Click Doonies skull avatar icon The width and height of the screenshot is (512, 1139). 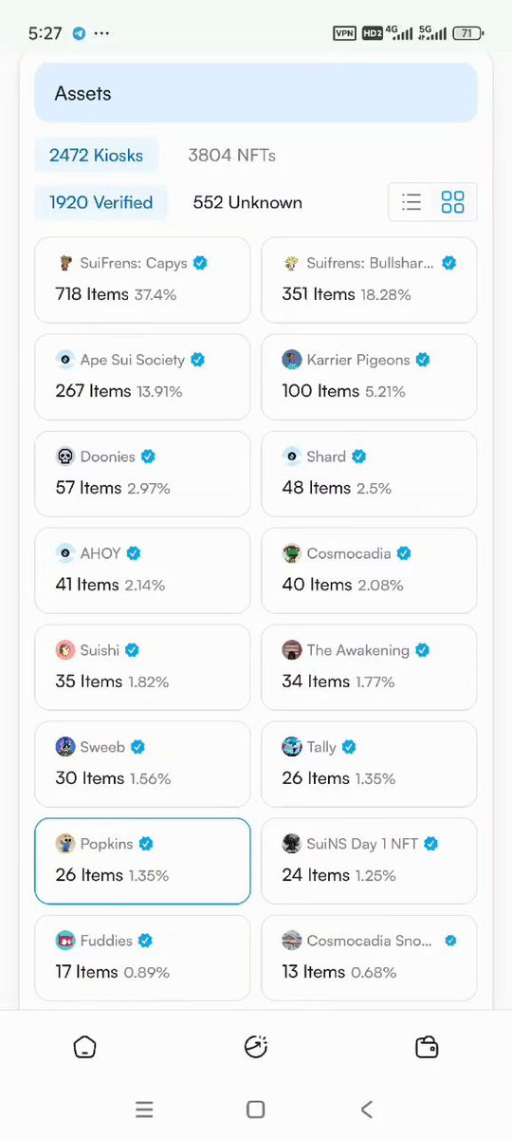[x=65, y=457]
